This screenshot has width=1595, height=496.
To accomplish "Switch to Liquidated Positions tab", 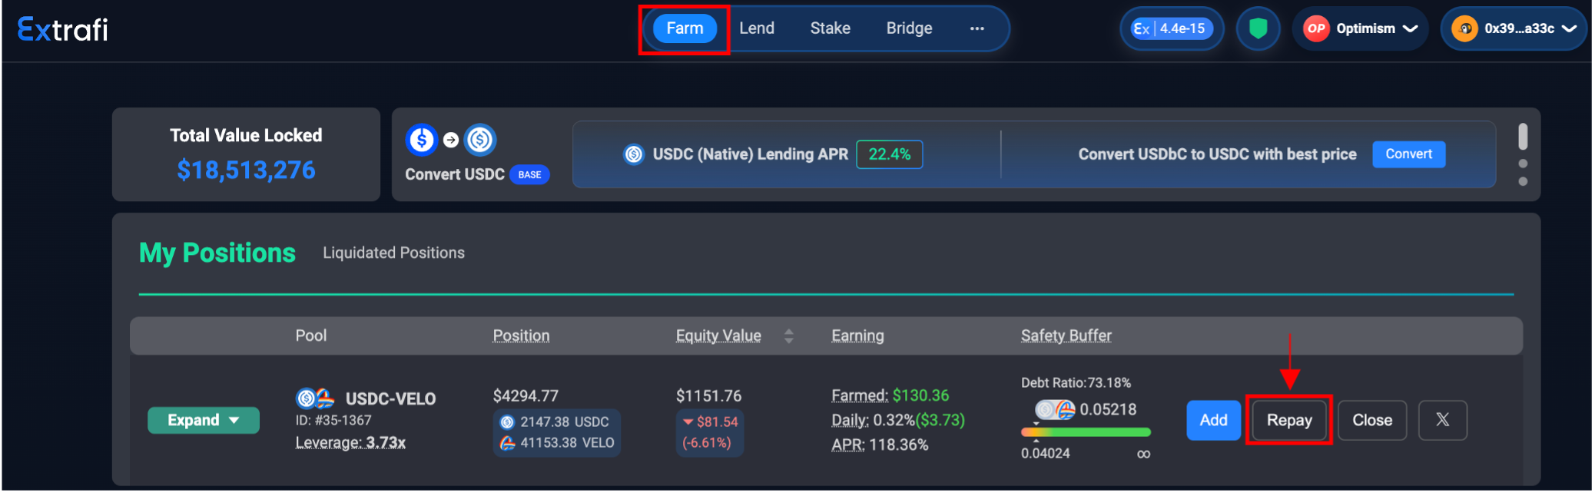I will (x=393, y=253).
